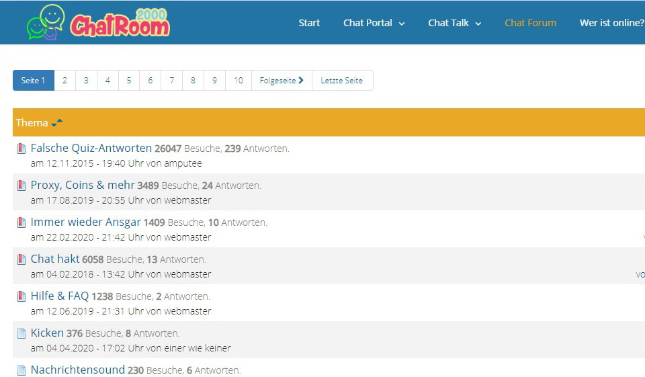The image size is (645, 377).
Task: Click text 'am 12.06.2019 - 21:31 Uhr von webmaster'
Action: click(121, 311)
